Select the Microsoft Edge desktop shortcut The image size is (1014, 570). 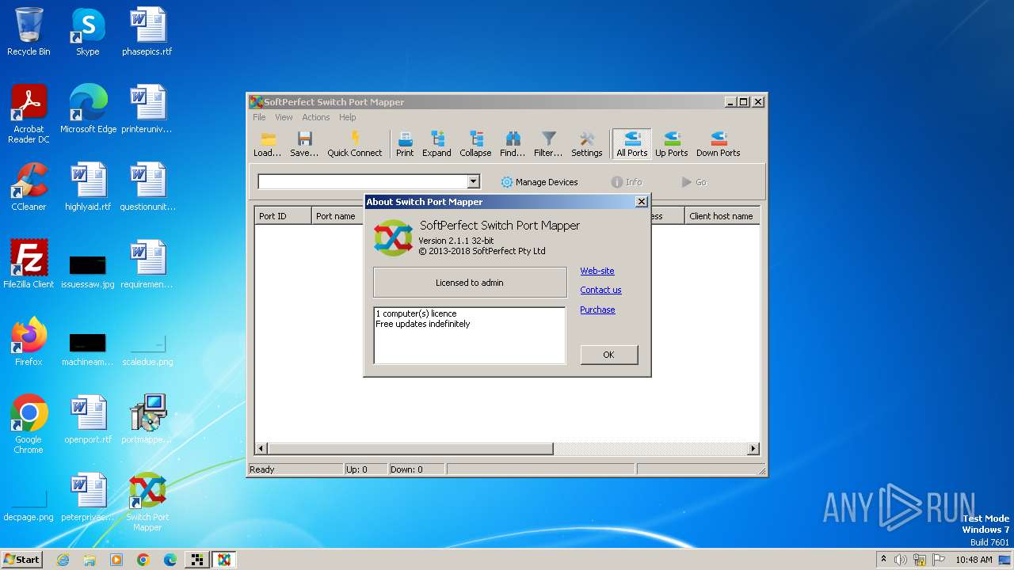88,109
